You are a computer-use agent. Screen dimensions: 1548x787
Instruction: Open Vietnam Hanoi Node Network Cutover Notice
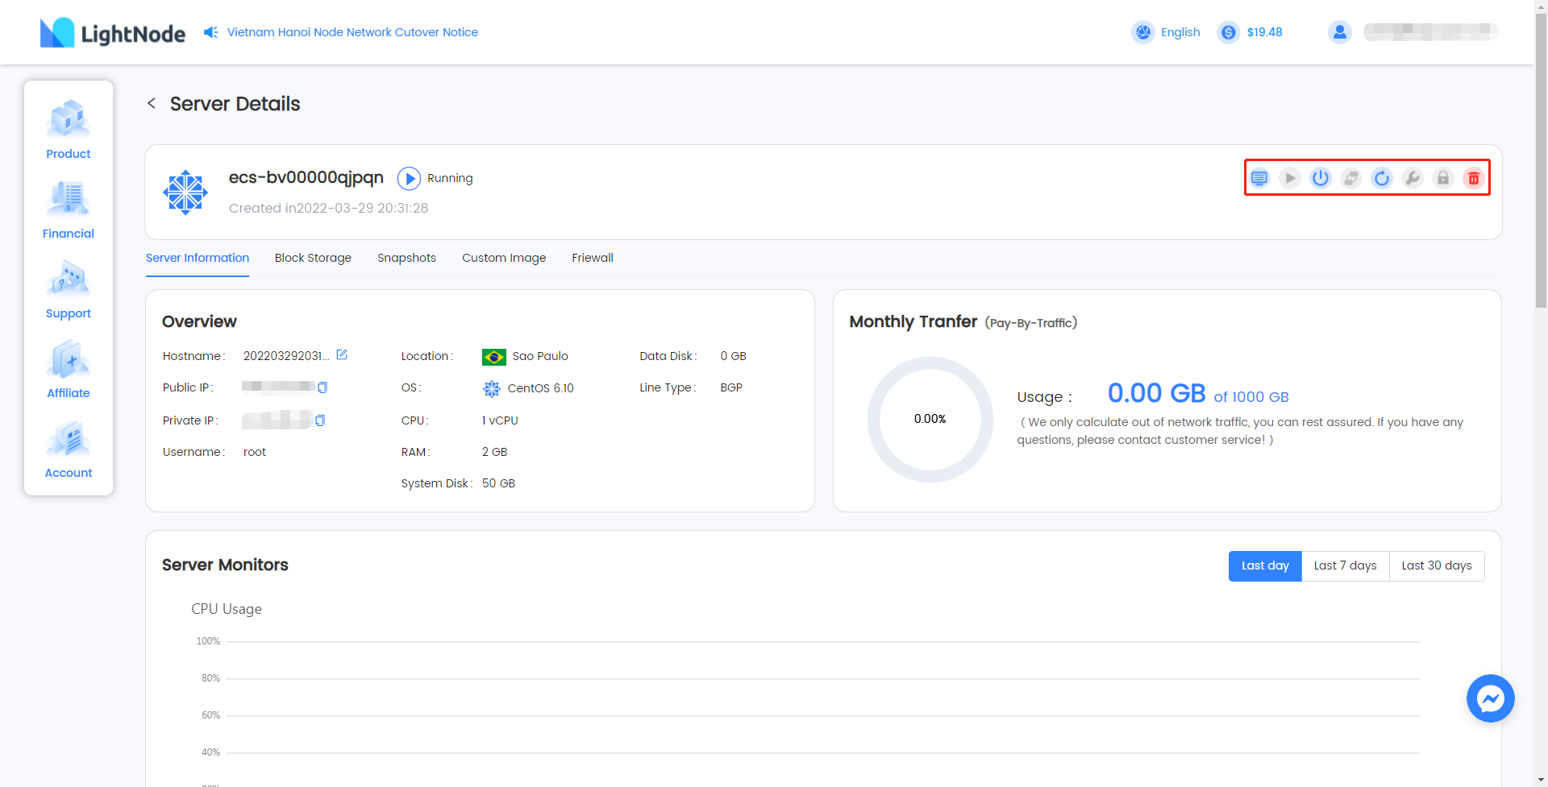[x=352, y=32]
